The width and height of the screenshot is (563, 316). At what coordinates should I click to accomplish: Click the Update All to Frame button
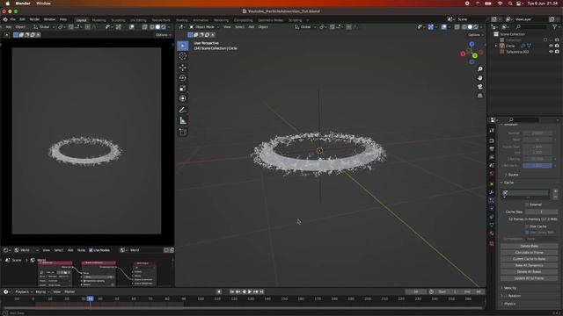(530, 278)
